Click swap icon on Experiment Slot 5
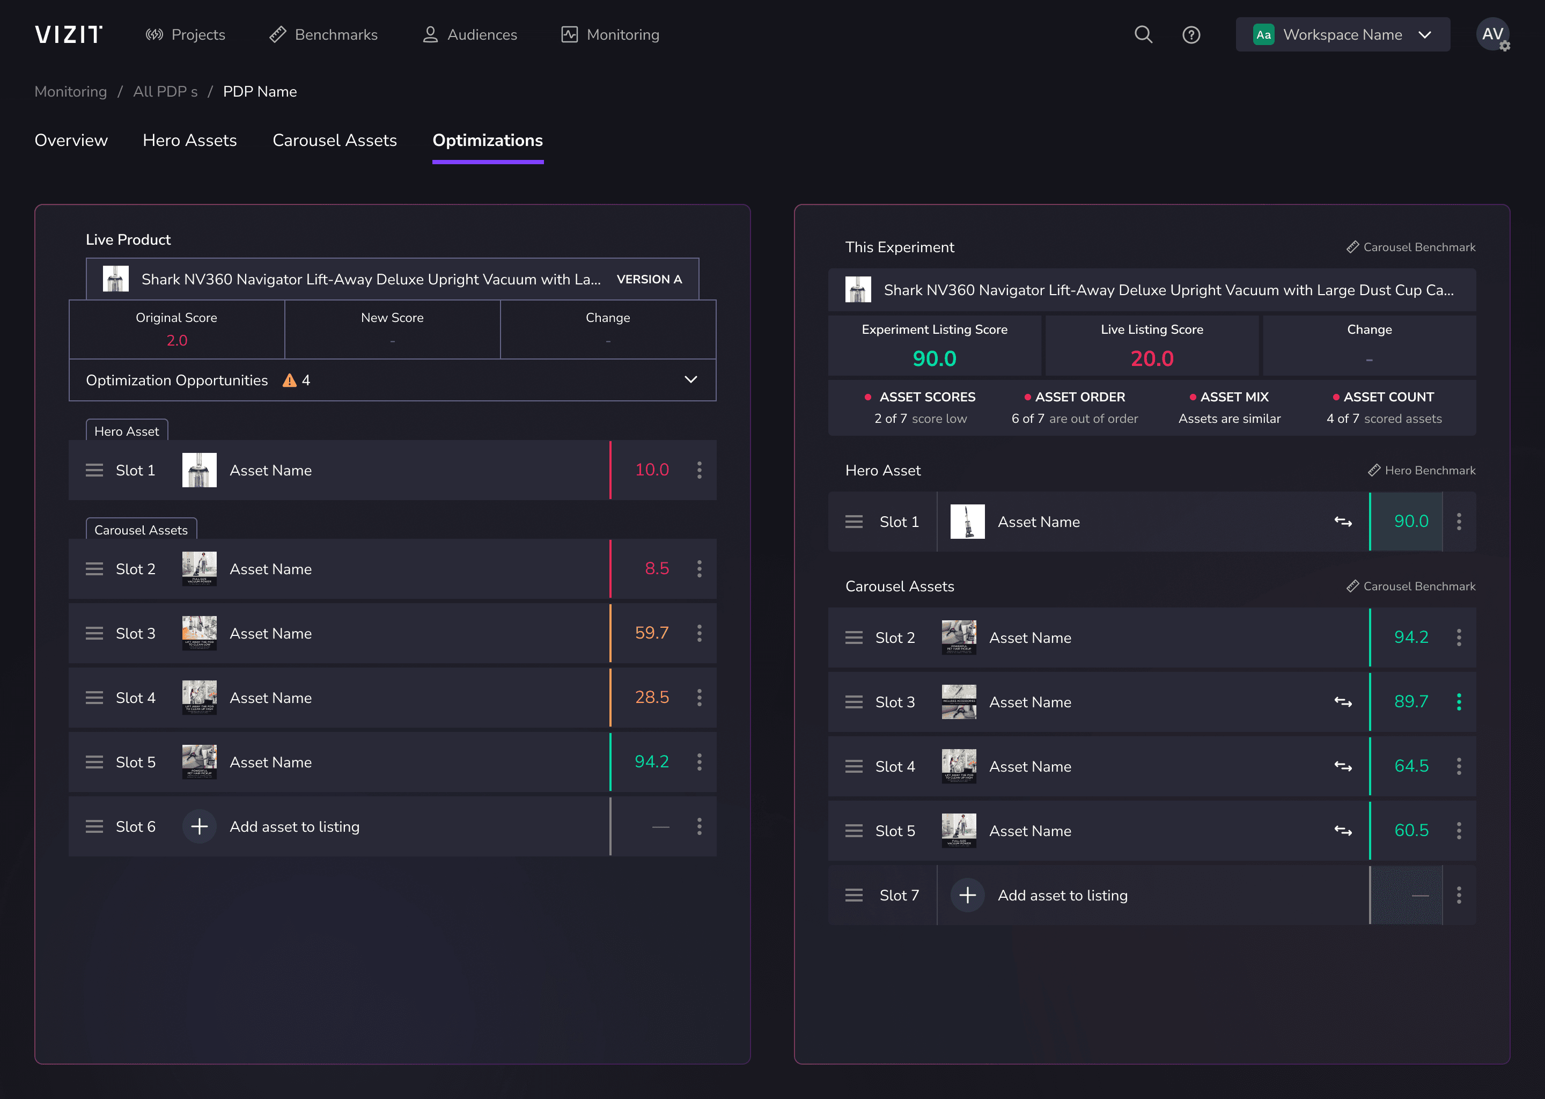This screenshot has height=1099, width=1545. tap(1343, 830)
